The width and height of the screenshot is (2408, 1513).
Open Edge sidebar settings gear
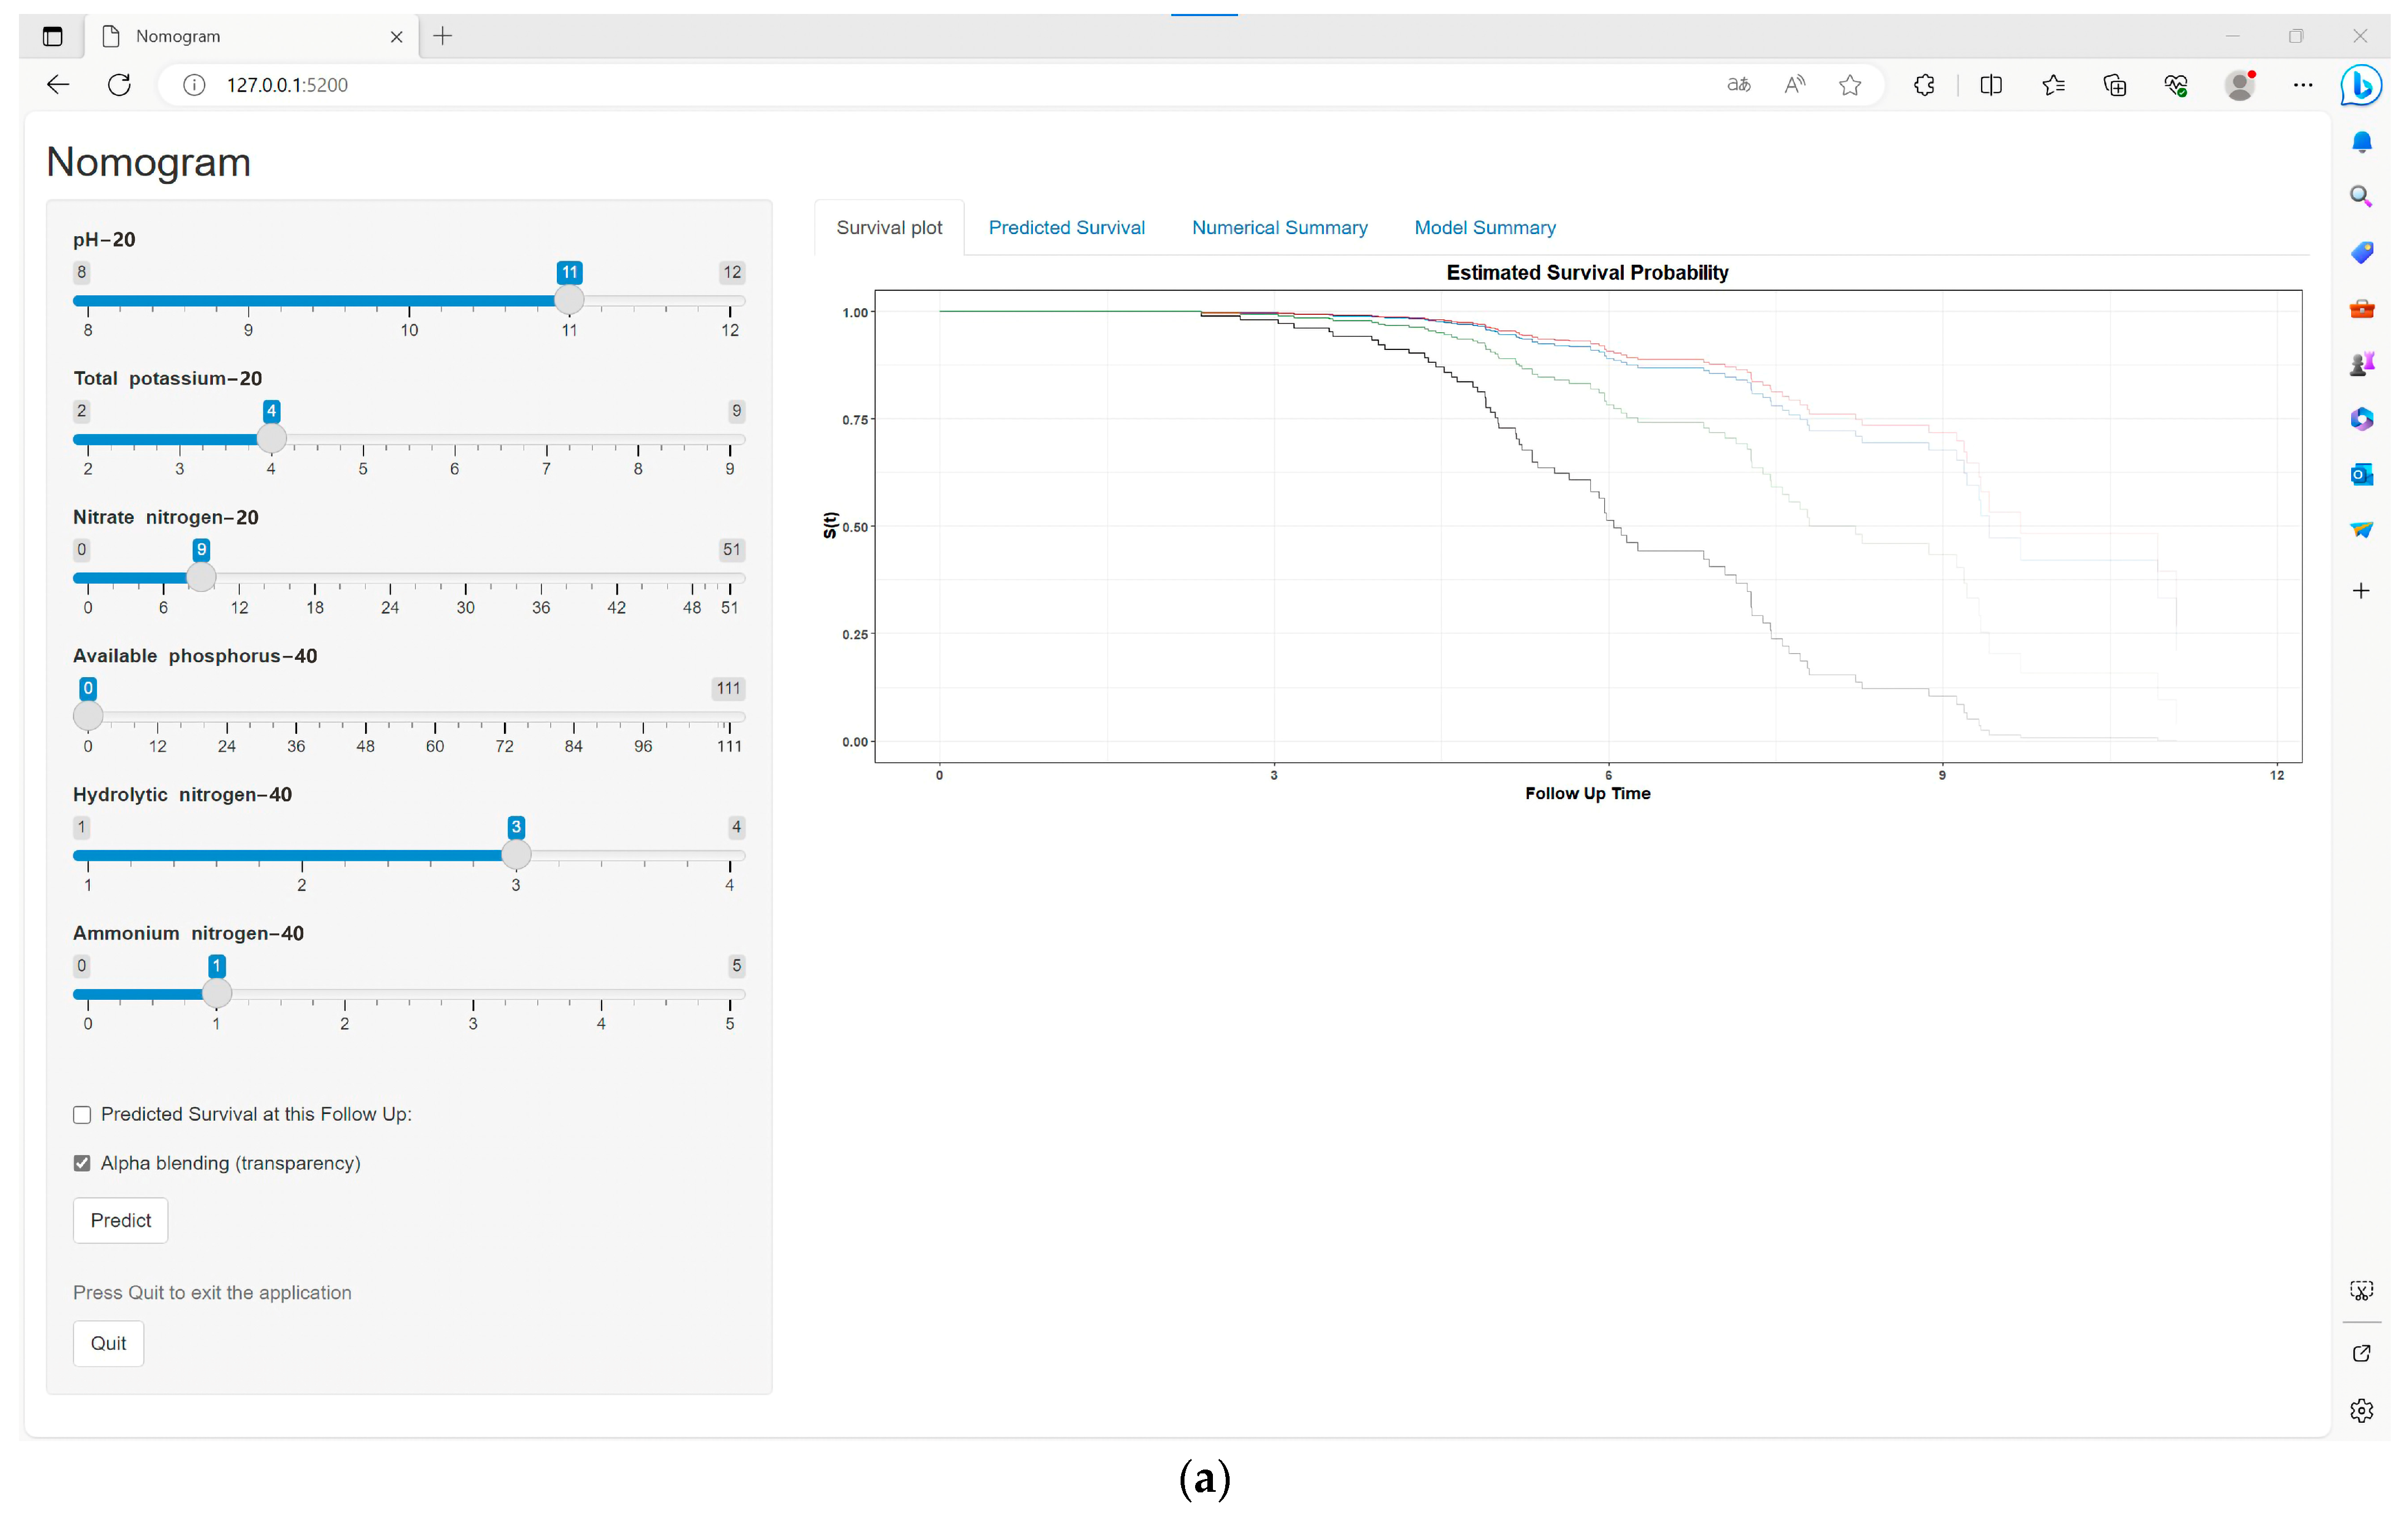(2361, 1410)
